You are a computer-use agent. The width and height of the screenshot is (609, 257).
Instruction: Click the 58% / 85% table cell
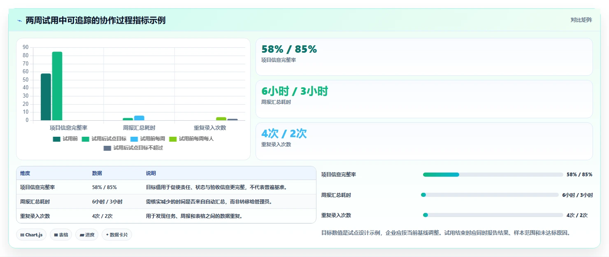pyautogui.click(x=105, y=187)
